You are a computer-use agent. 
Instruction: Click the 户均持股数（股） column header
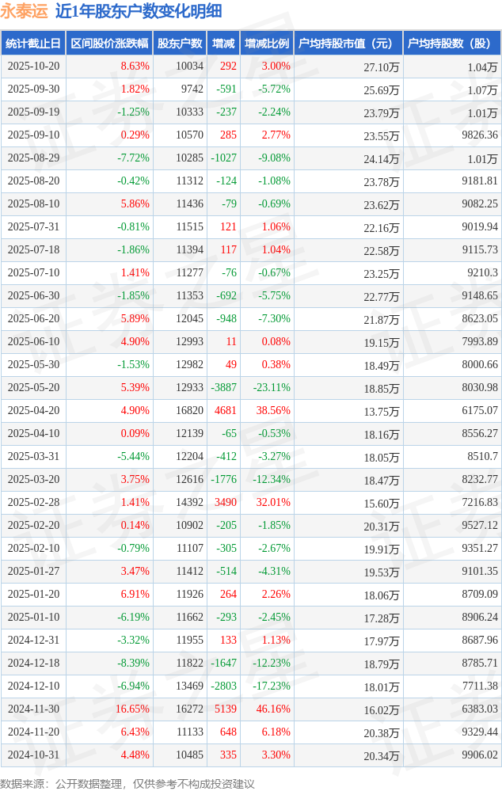[452, 44]
